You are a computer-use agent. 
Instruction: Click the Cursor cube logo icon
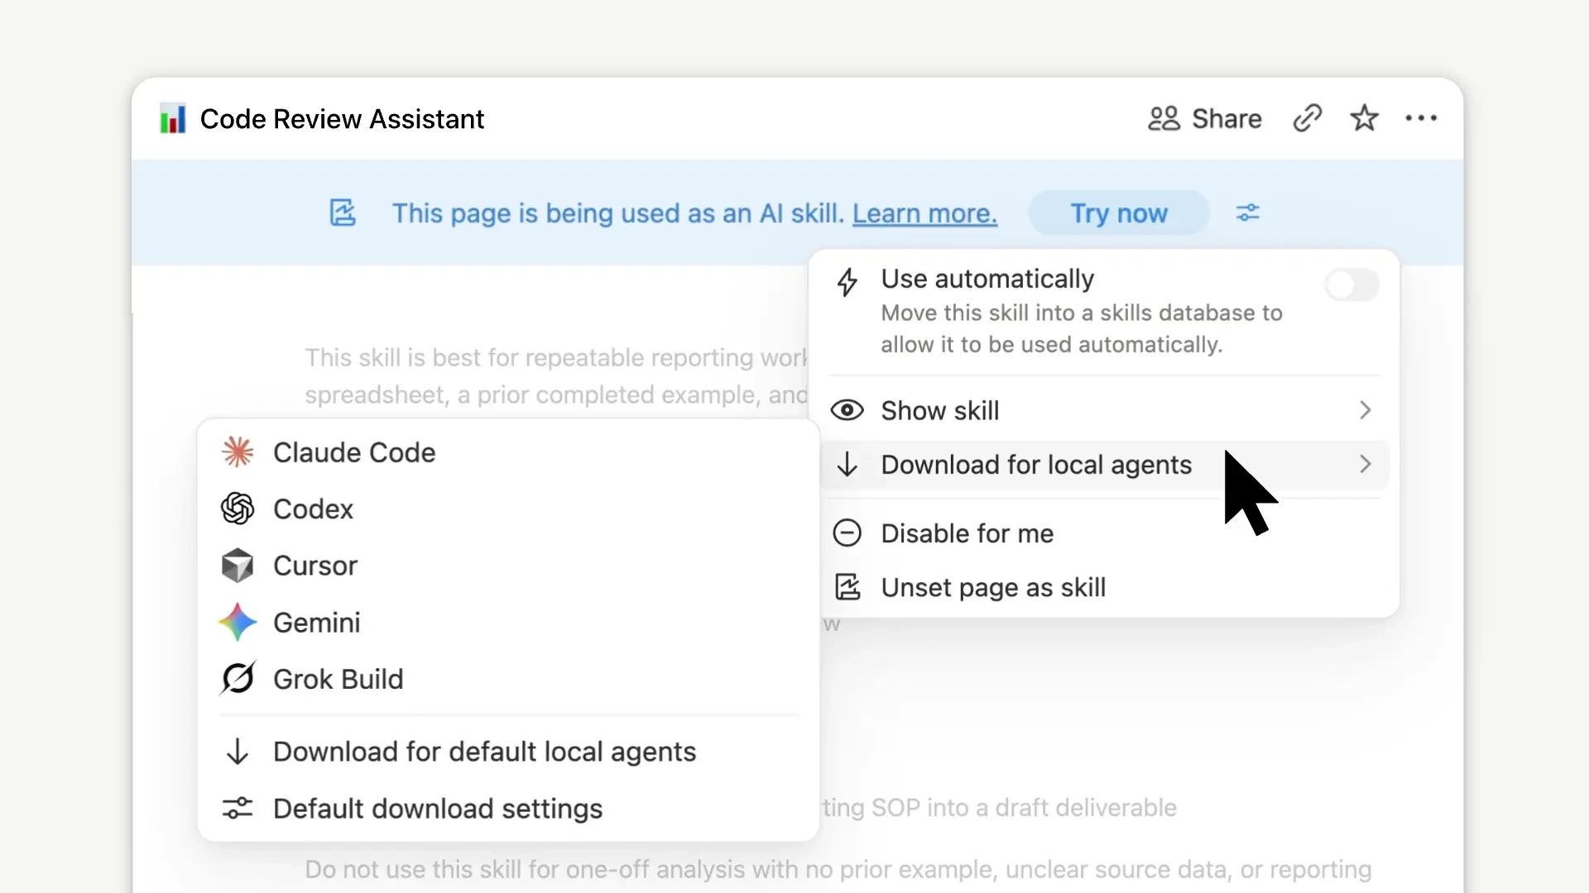pos(238,566)
